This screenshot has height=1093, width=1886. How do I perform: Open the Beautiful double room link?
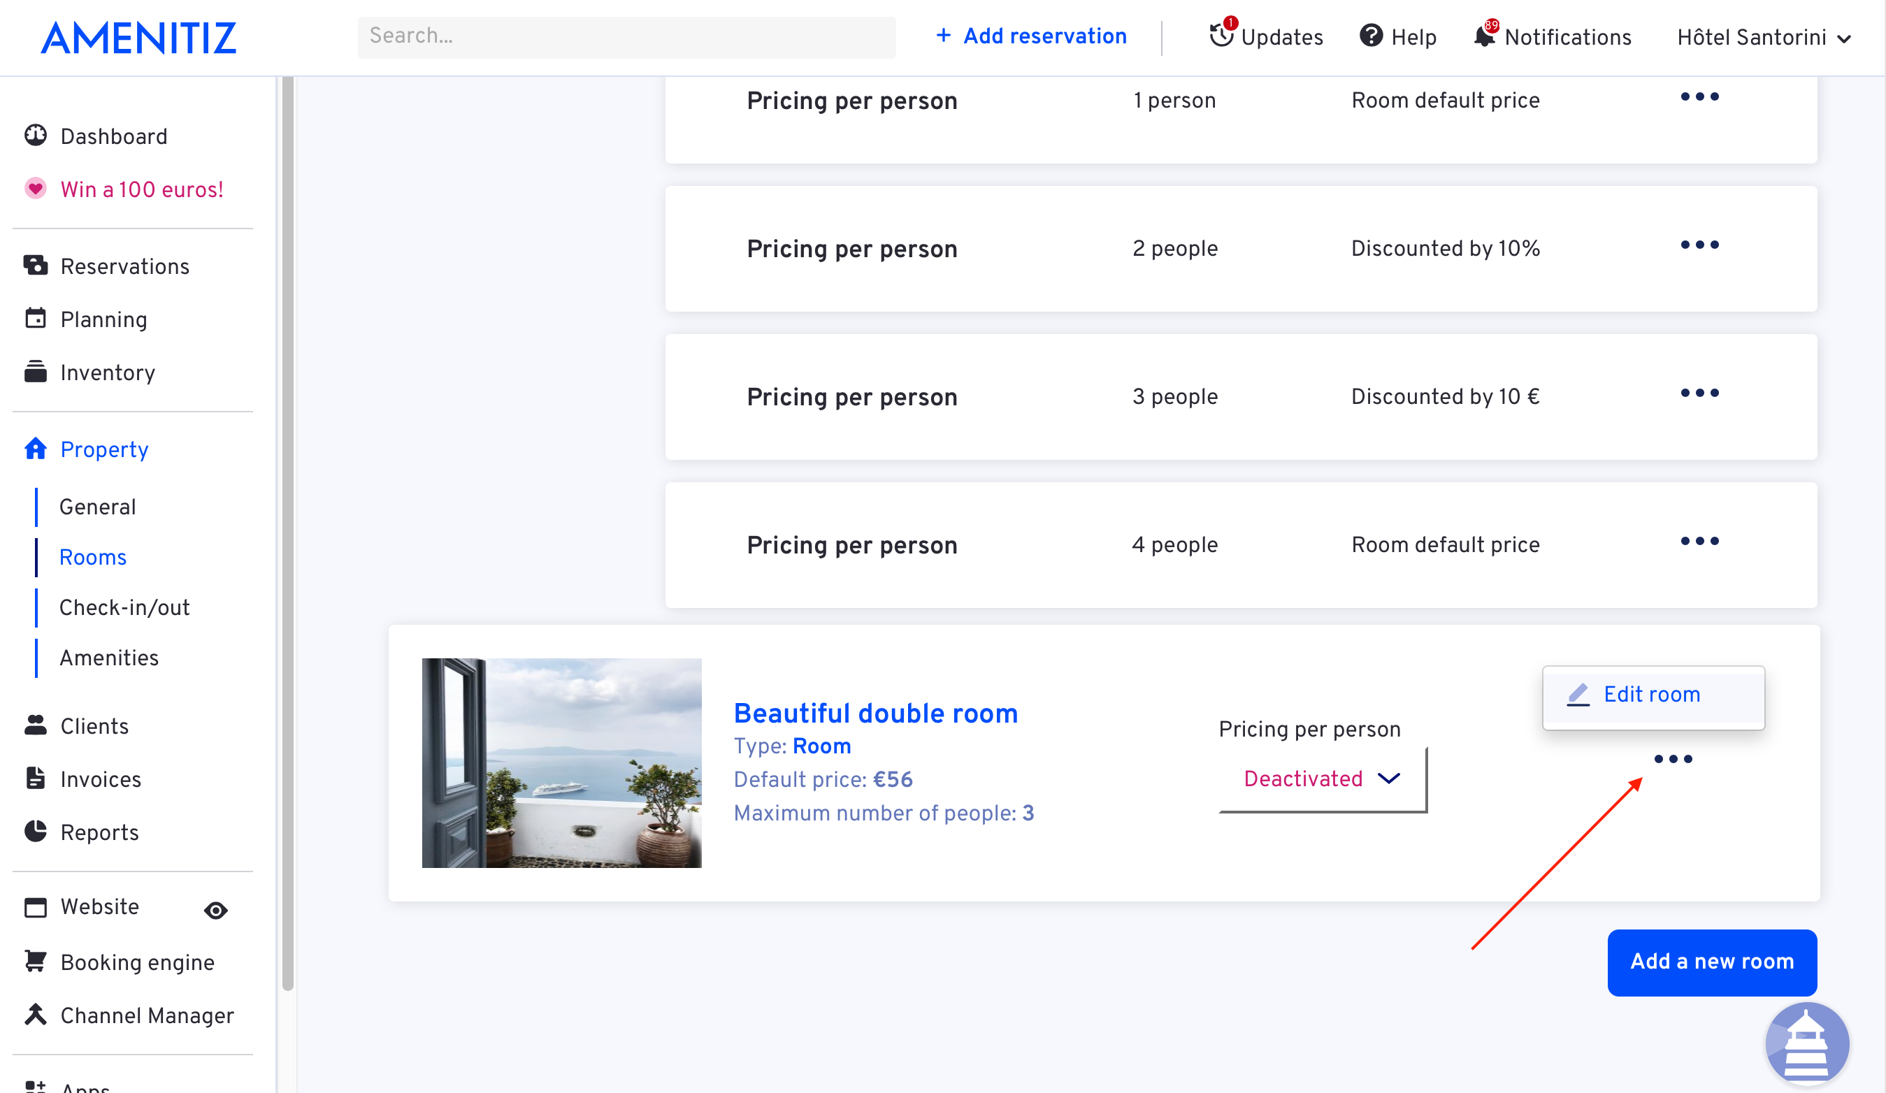point(876,713)
